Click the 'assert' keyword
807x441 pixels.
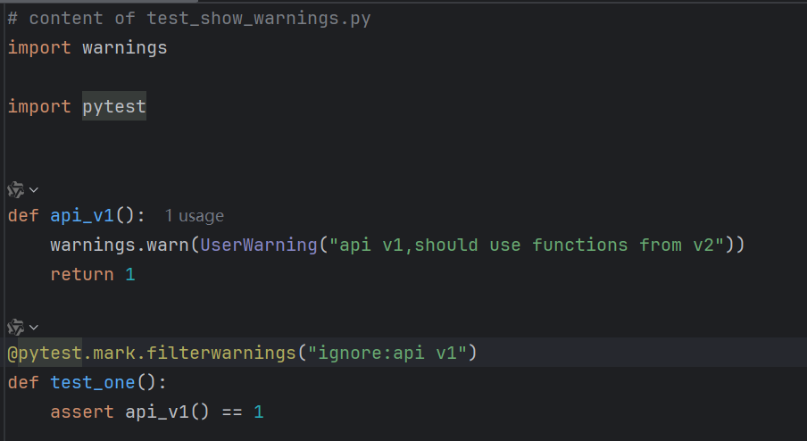(82, 412)
